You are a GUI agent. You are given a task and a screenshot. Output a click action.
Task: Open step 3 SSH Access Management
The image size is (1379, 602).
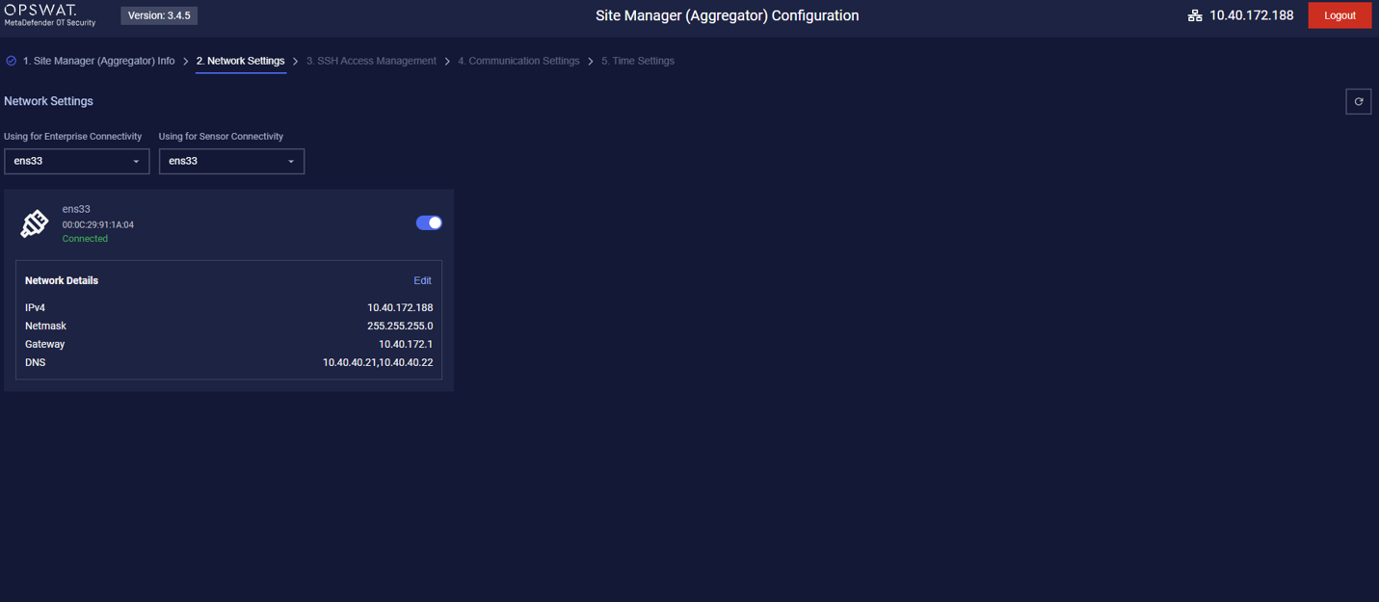[371, 61]
